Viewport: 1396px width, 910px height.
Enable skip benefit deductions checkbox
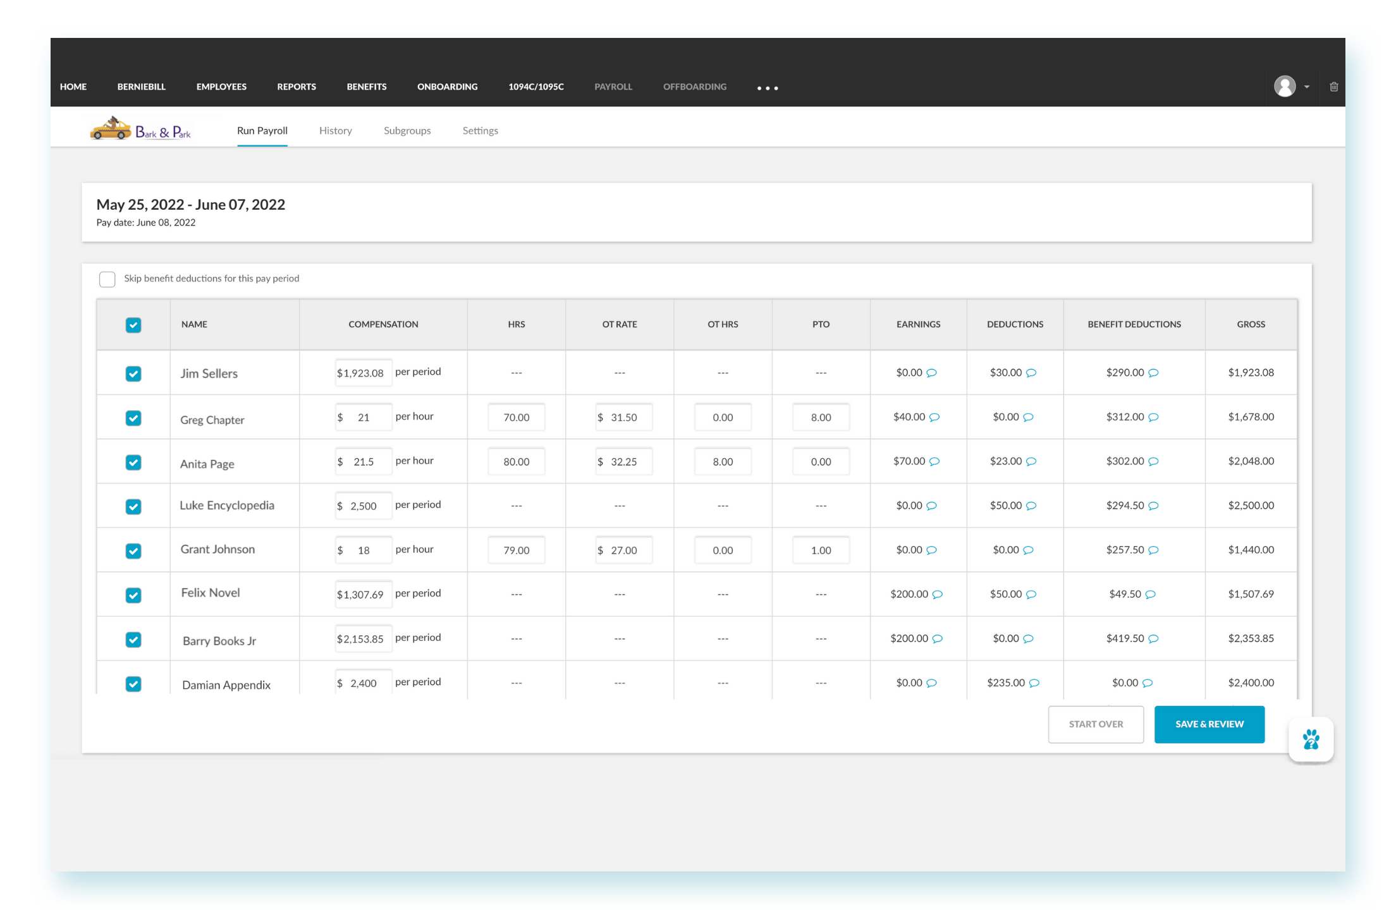coord(107,279)
